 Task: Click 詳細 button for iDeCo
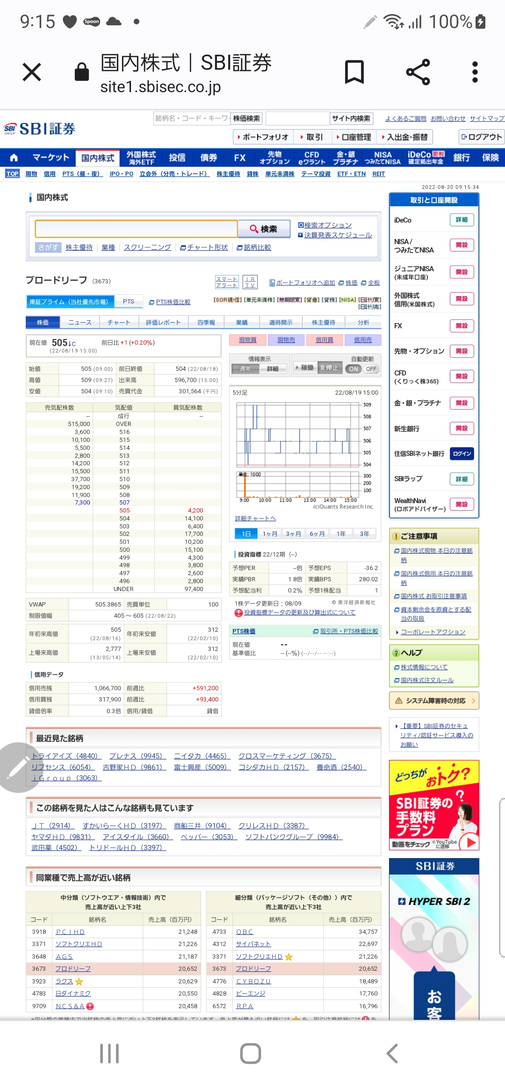(x=462, y=220)
